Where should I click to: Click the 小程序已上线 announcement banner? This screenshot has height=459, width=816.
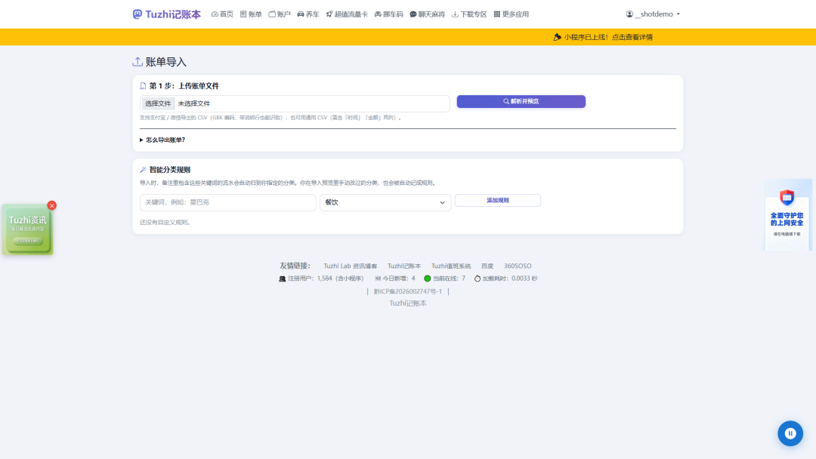(603, 37)
